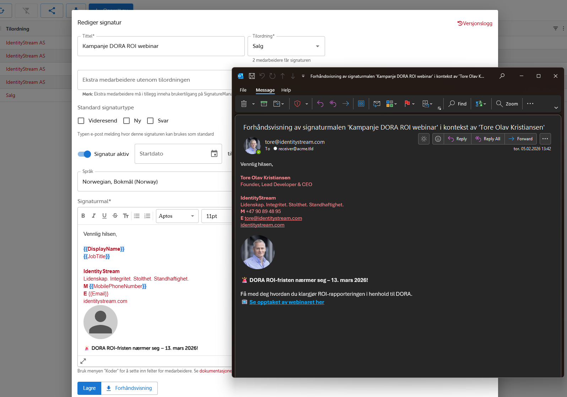
Task: Click the Archive icon in Outlook toolbar
Action: 264,104
